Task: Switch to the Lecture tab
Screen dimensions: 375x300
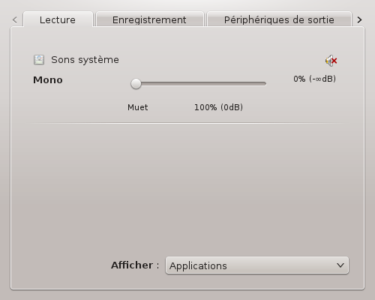Action: [58, 19]
